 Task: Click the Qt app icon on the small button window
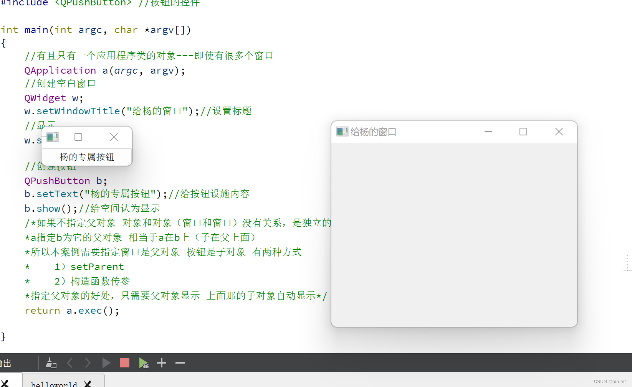click(53, 137)
